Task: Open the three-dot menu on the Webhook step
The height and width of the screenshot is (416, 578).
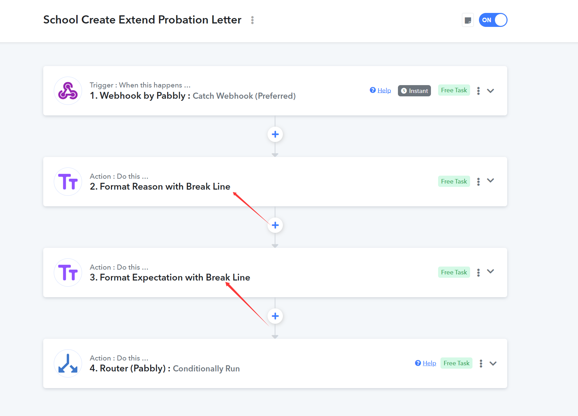Action: (x=478, y=91)
